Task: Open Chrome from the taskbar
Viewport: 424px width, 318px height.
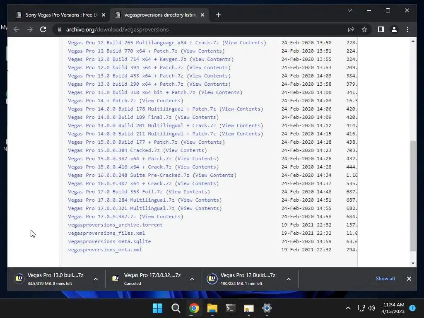Action: pyautogui.click(x=194, y=308)
